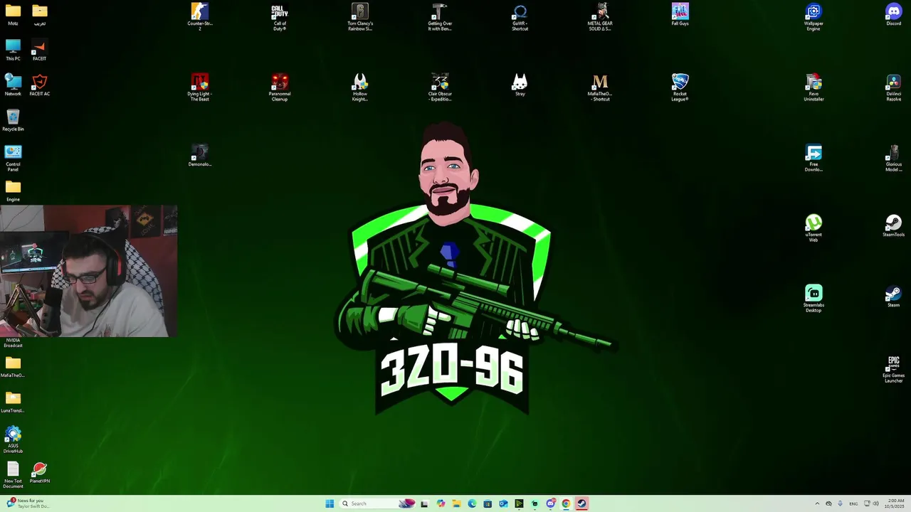
Task: Open the LunaTransl... folder
Action: point(13,402)
